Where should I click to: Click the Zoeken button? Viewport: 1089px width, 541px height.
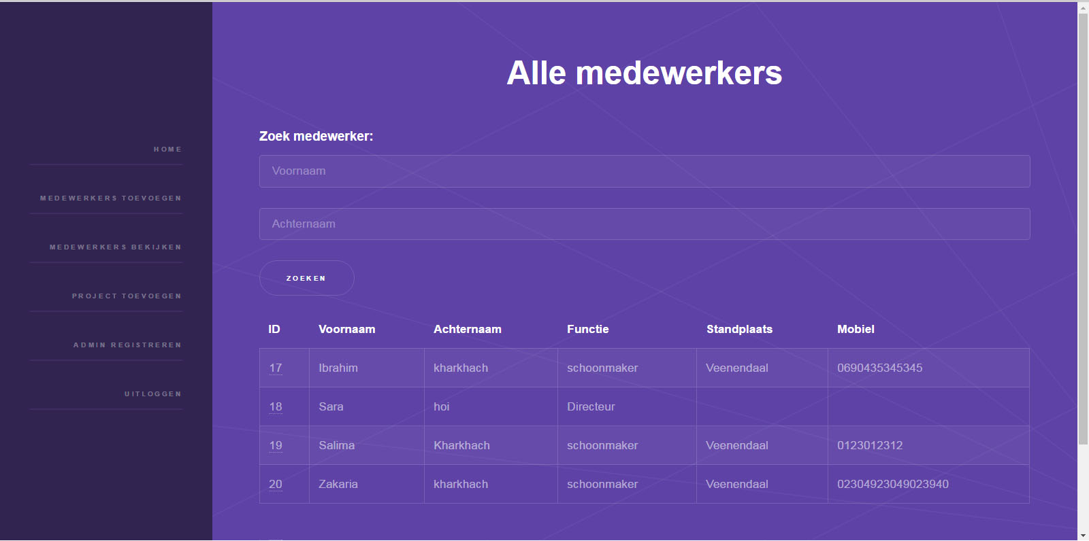click(307, 279)
